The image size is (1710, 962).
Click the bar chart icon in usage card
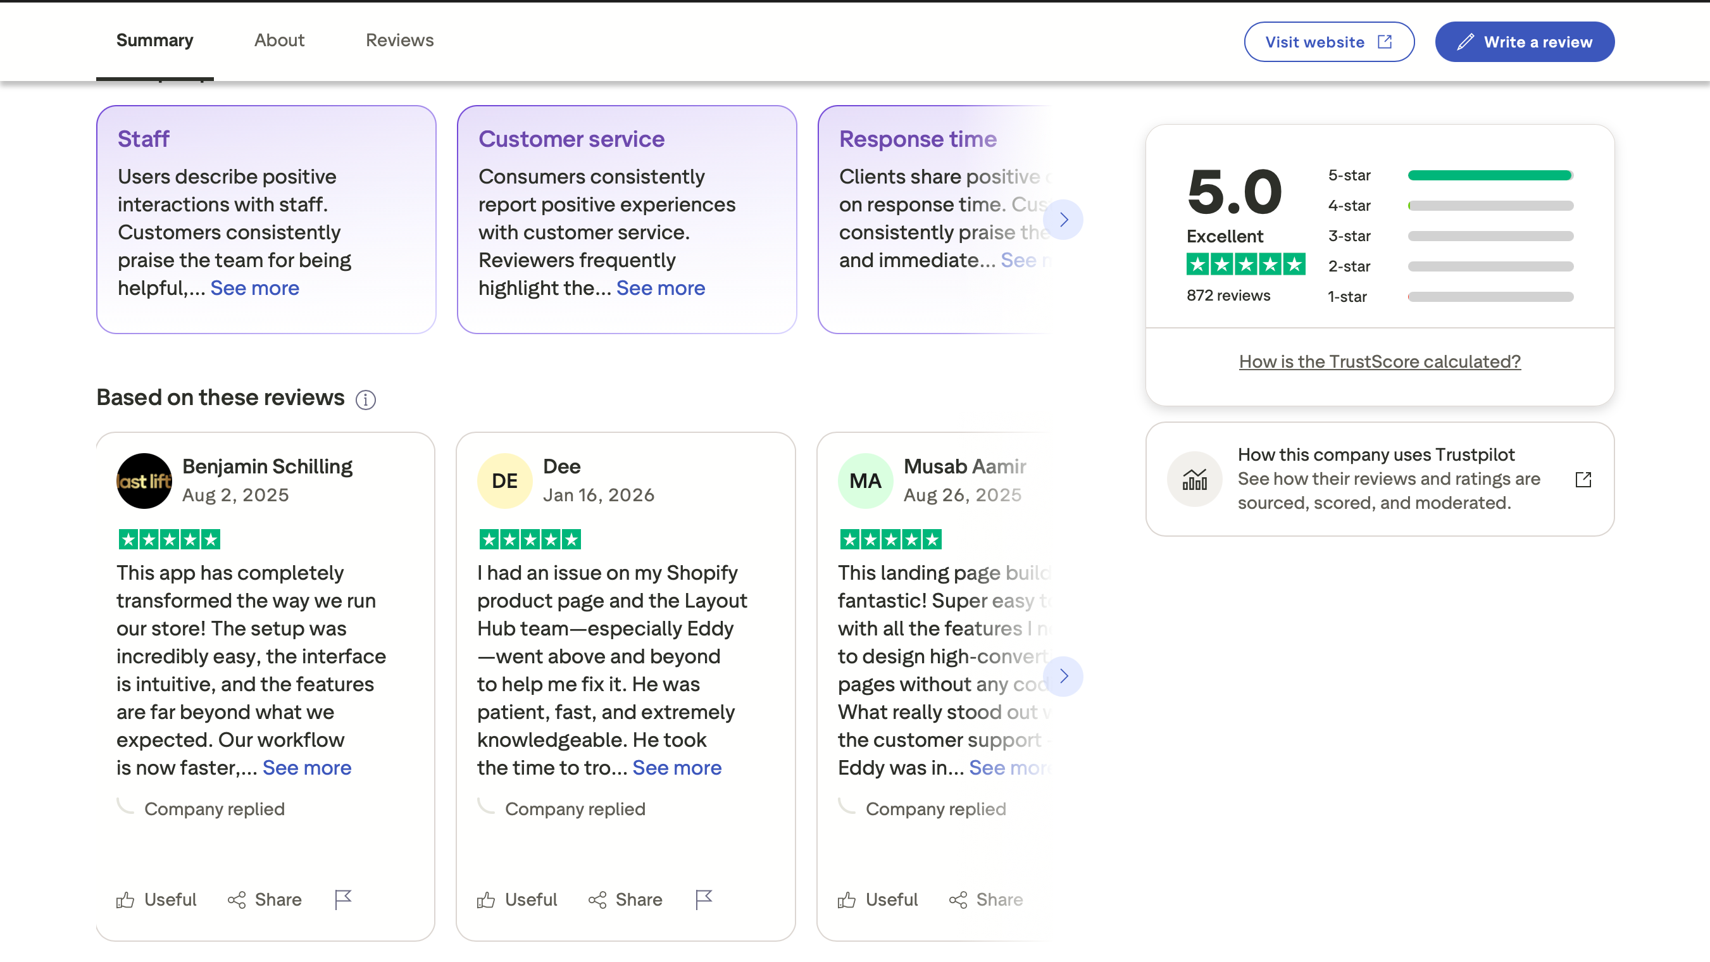(x=1194, y=478)
